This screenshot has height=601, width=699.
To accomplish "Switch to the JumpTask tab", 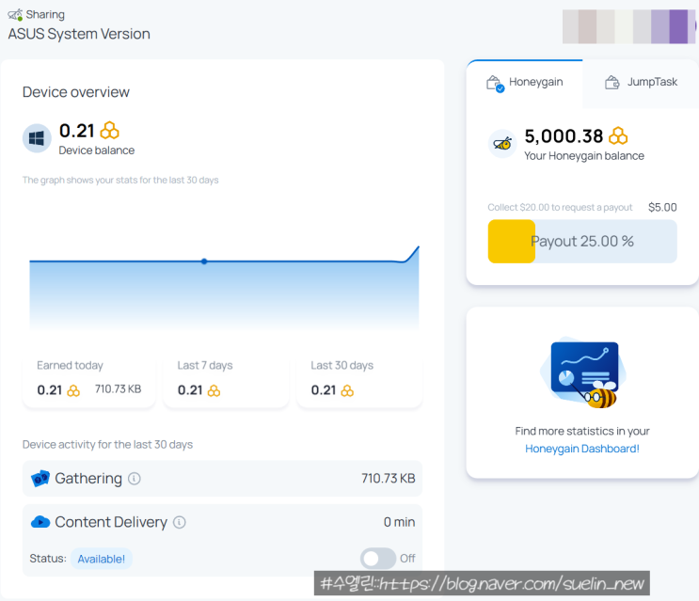I will [x=641, y=83].
